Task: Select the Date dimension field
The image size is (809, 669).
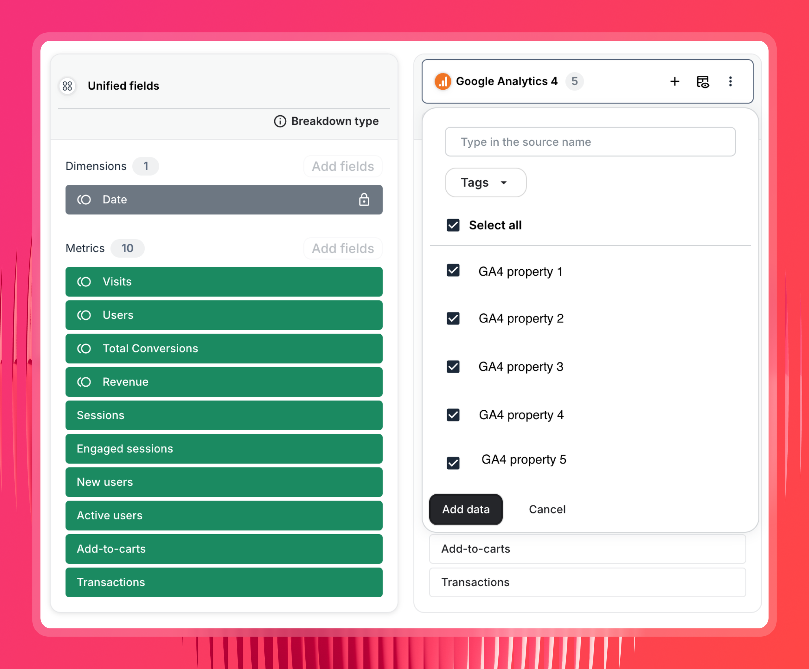Action: point(224,200)
